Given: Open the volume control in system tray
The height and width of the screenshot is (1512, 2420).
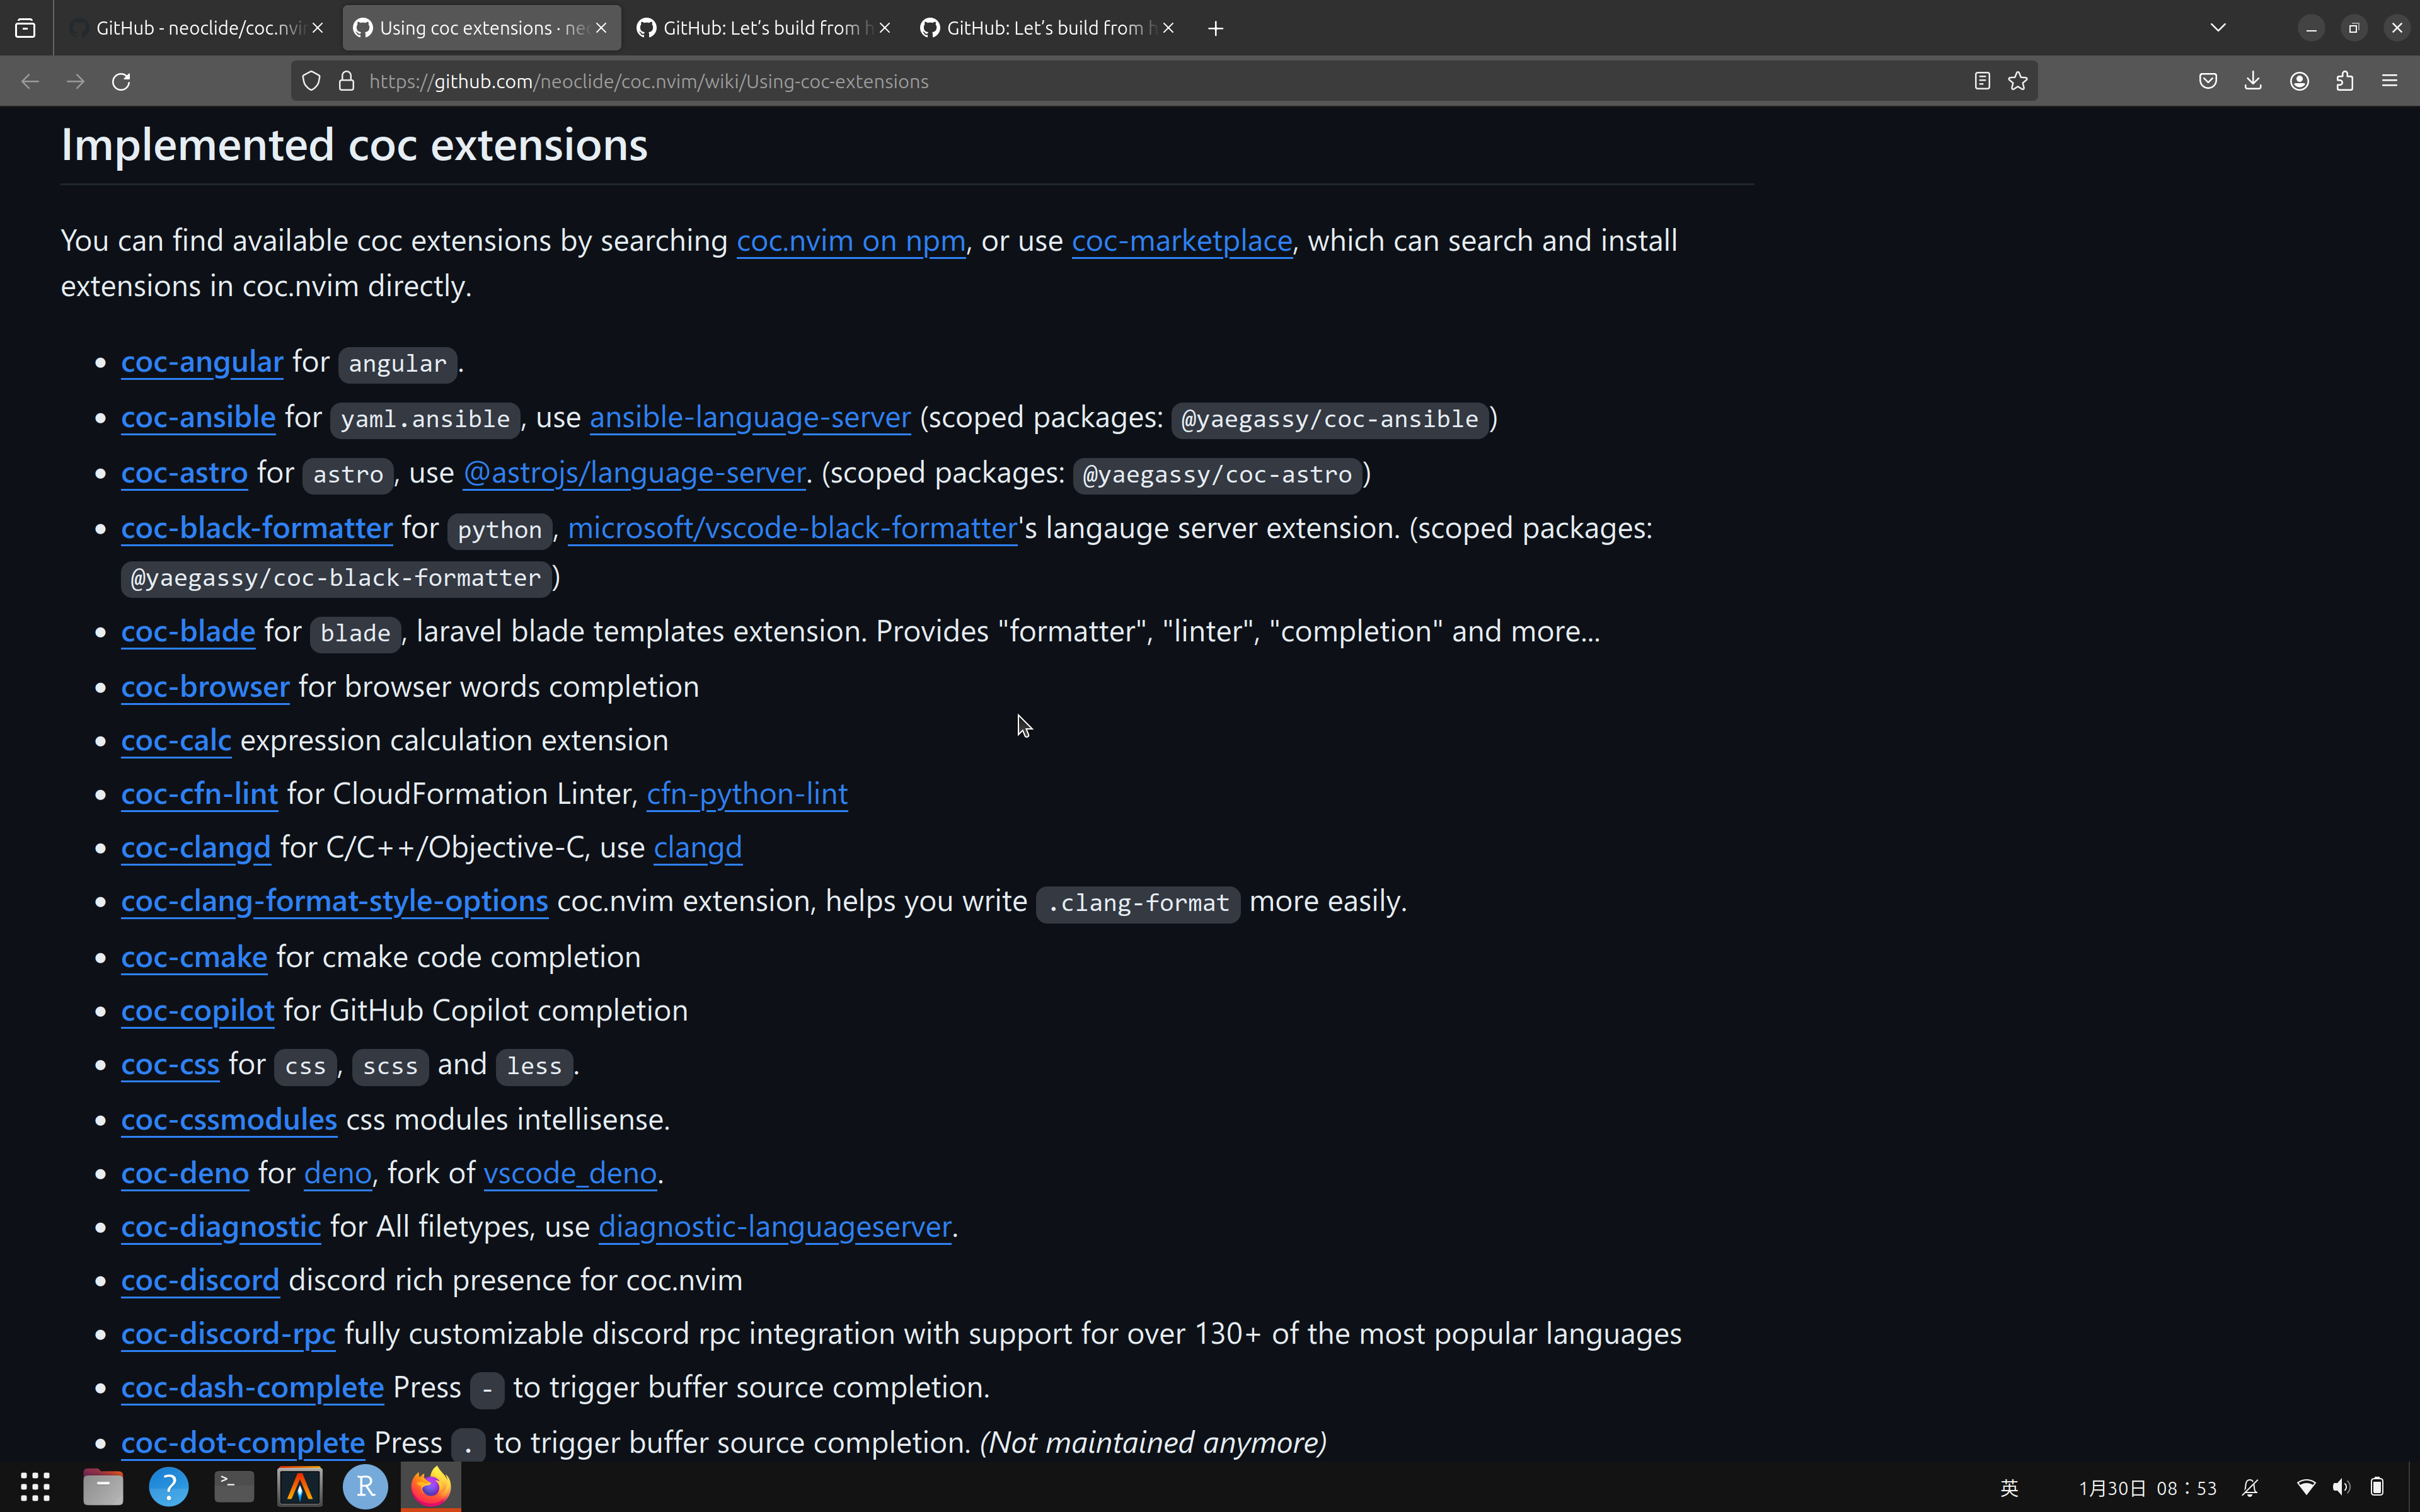Looking at the screenshot, I should pos(2341,1488).
